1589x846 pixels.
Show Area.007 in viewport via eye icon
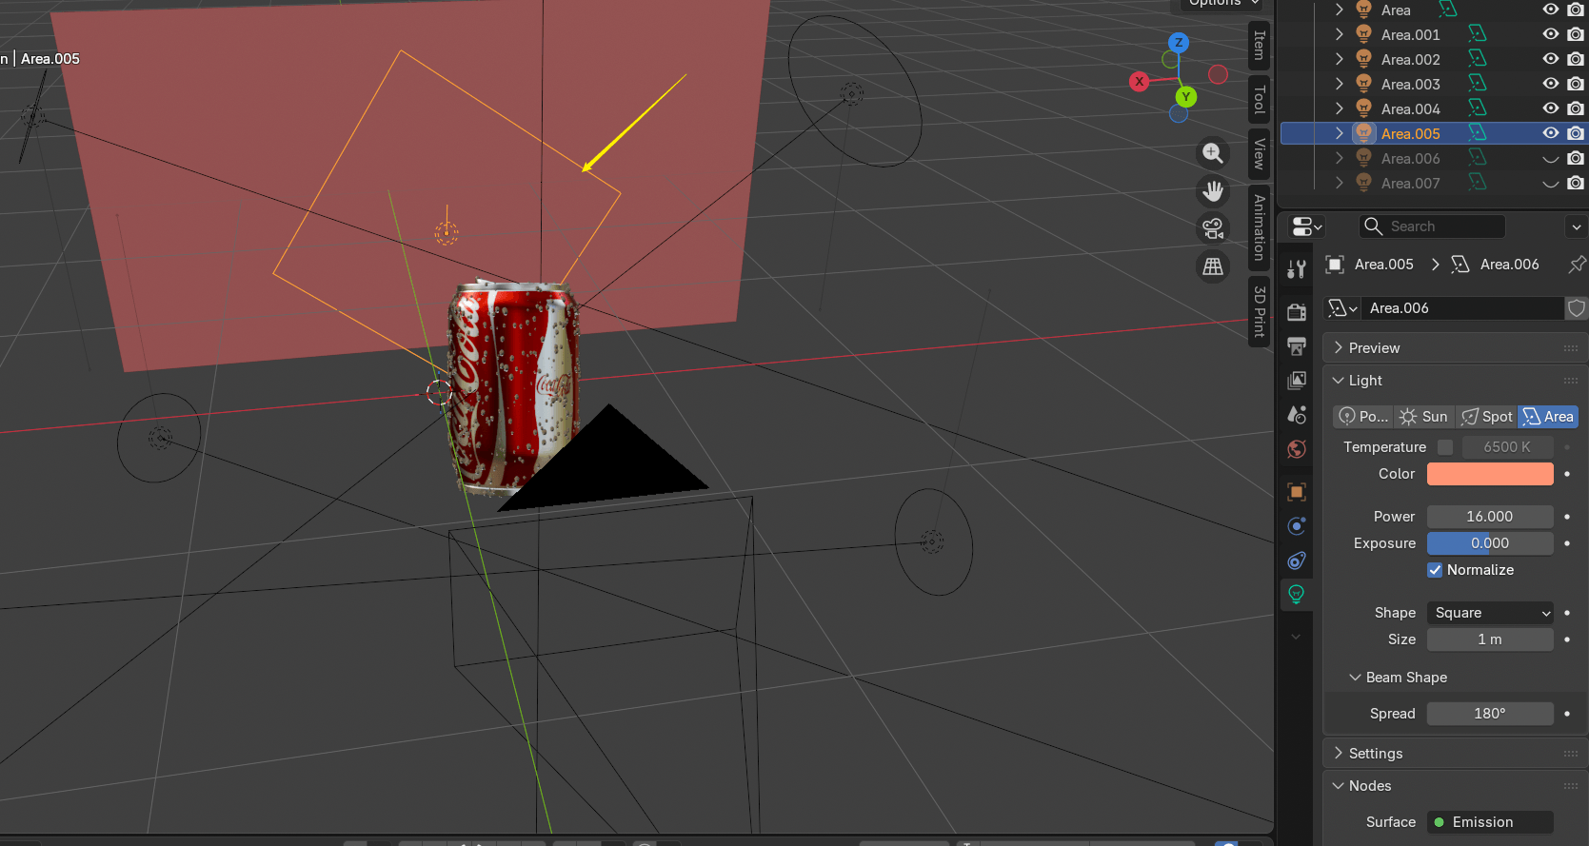point(1551,183)
